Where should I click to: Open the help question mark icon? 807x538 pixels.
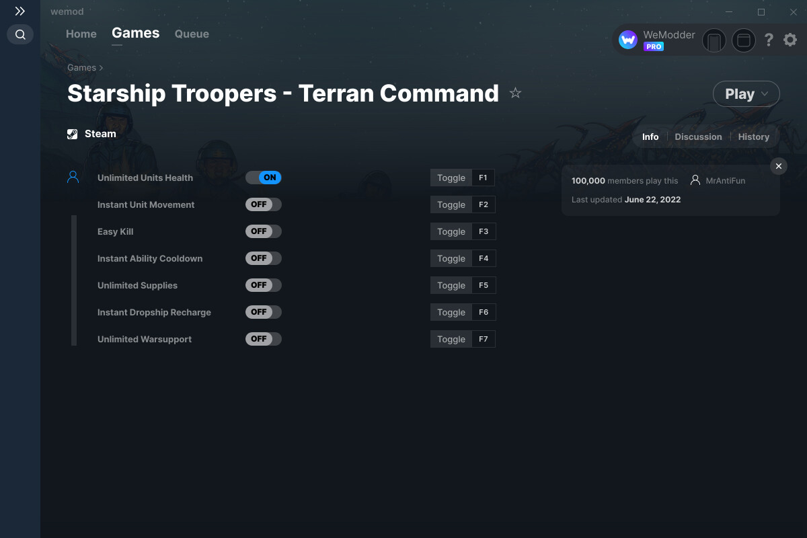pyautogui.click(x=769, y=40)
